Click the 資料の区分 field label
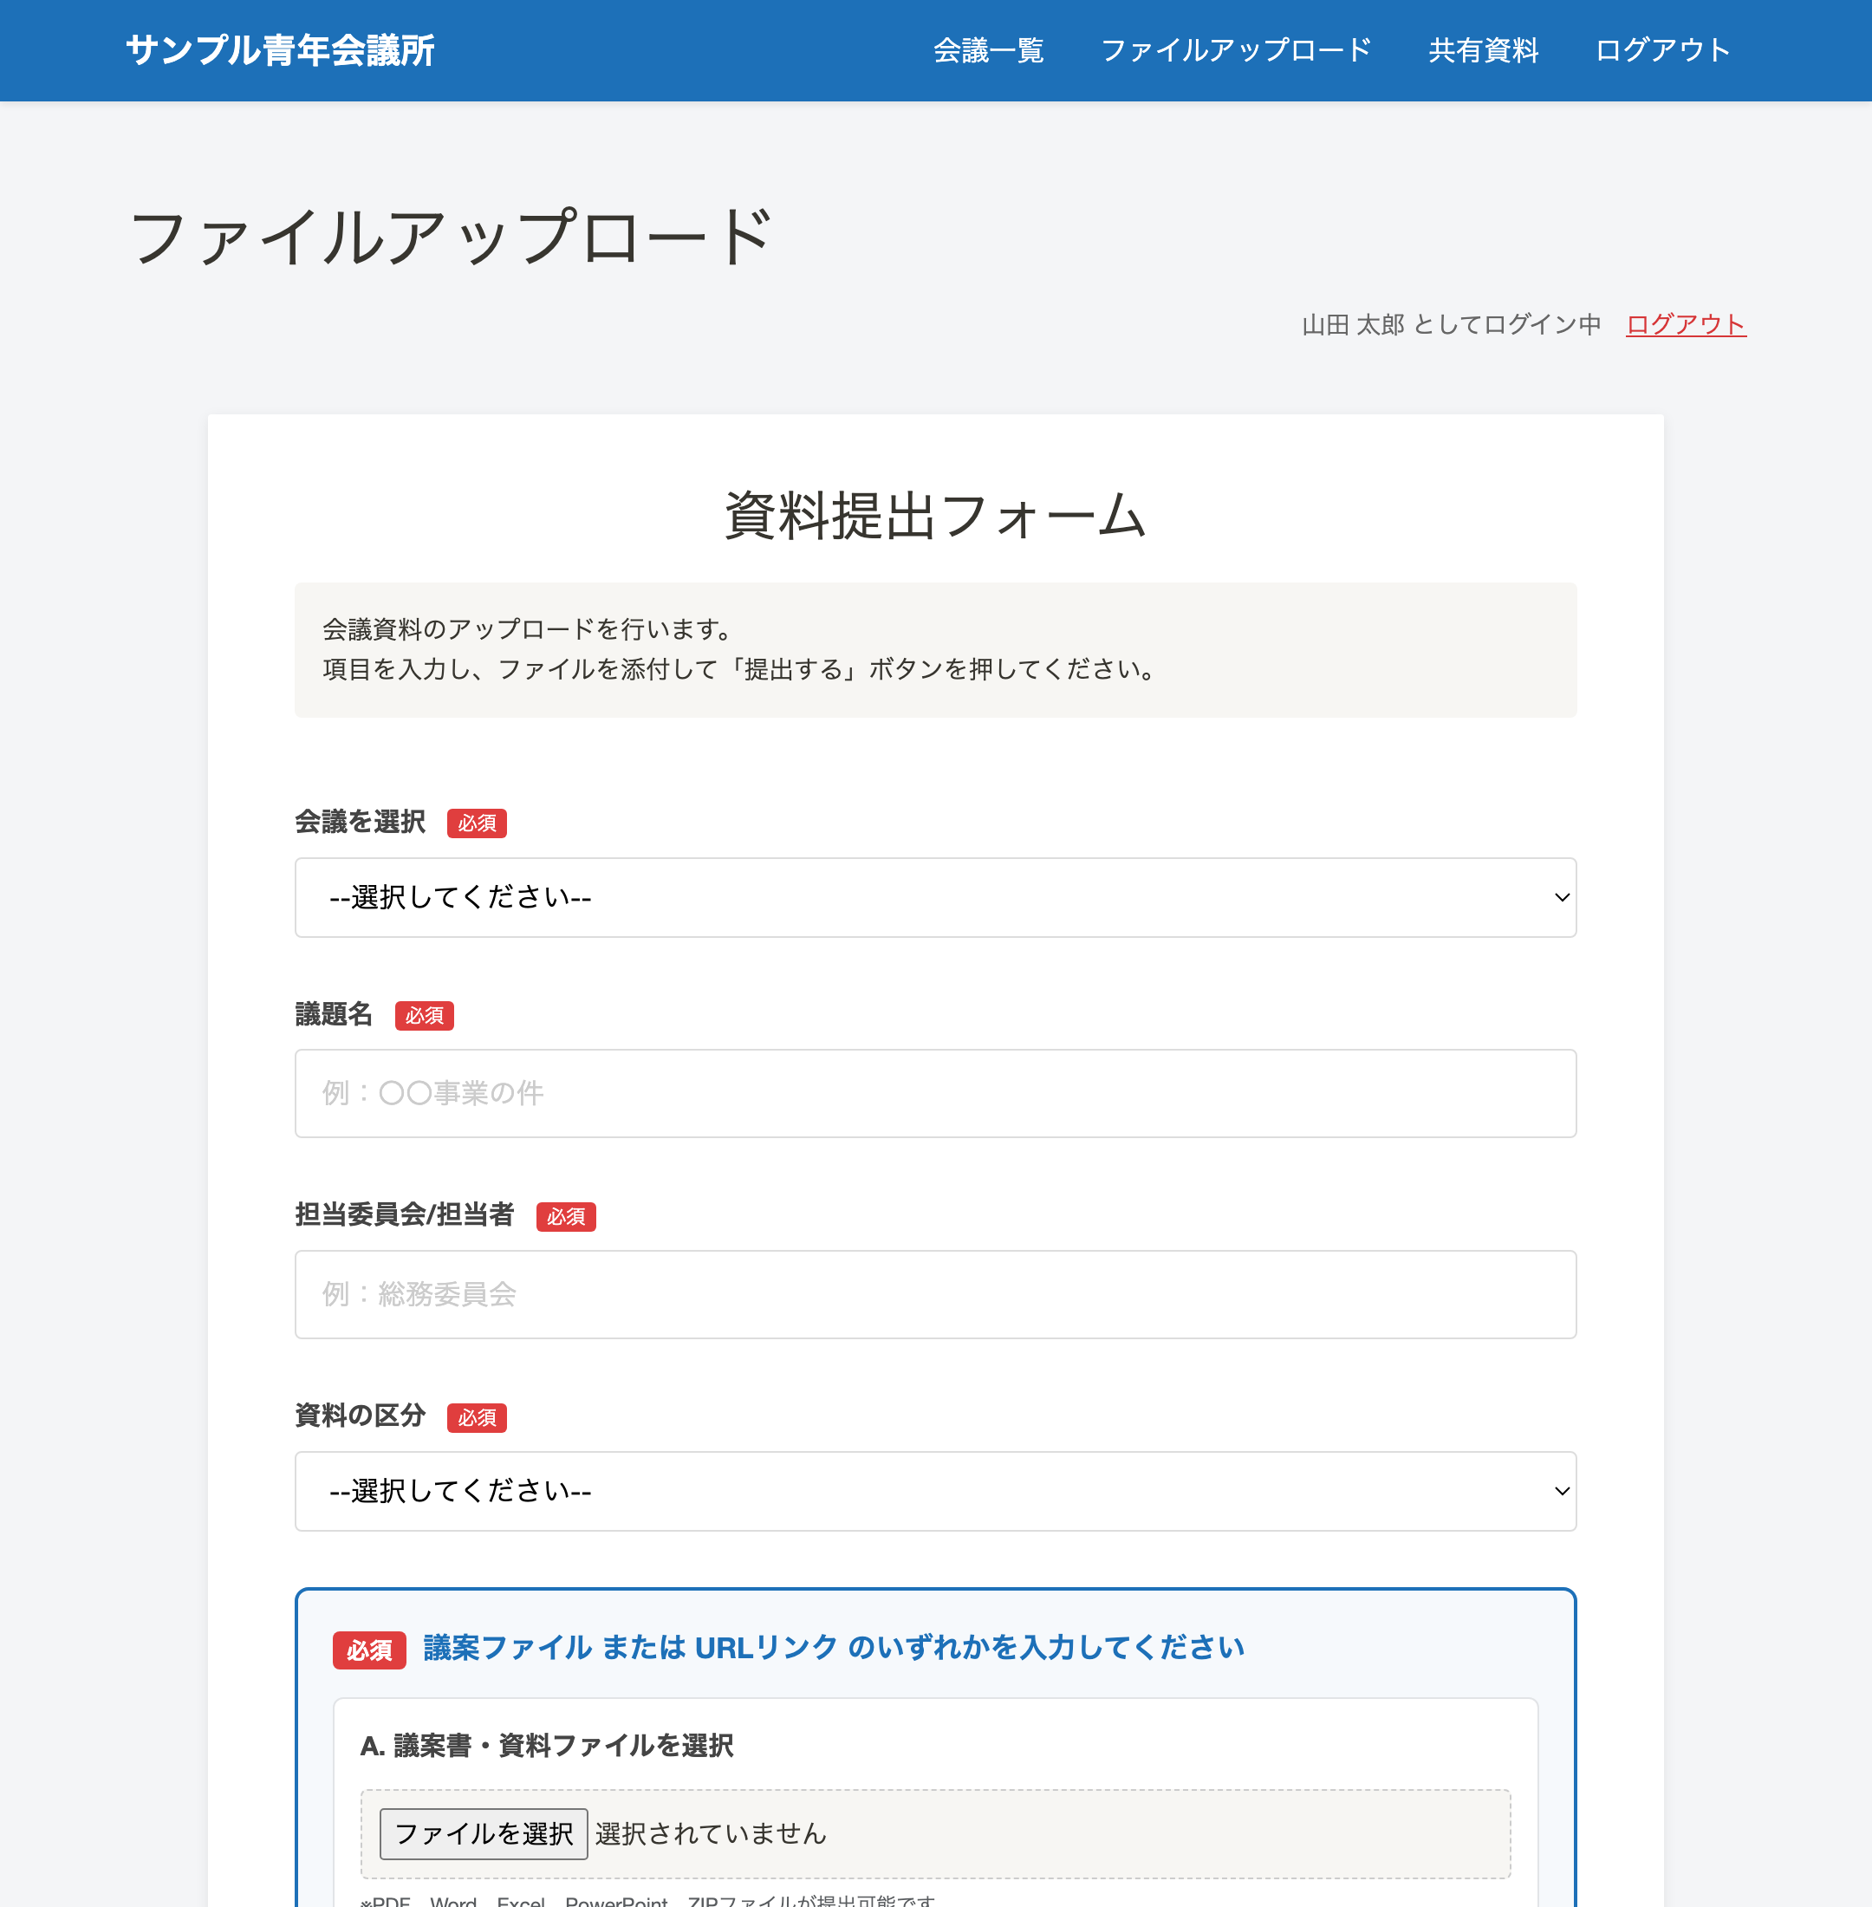 pos(360,1416)
